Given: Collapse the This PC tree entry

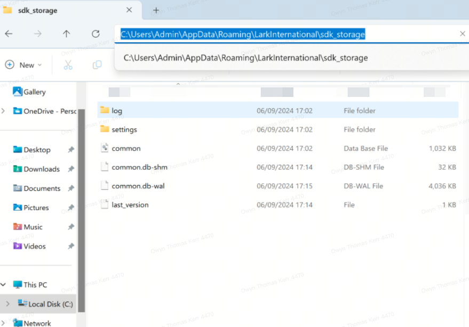Looking at the screenshot, I should [4, 284].
